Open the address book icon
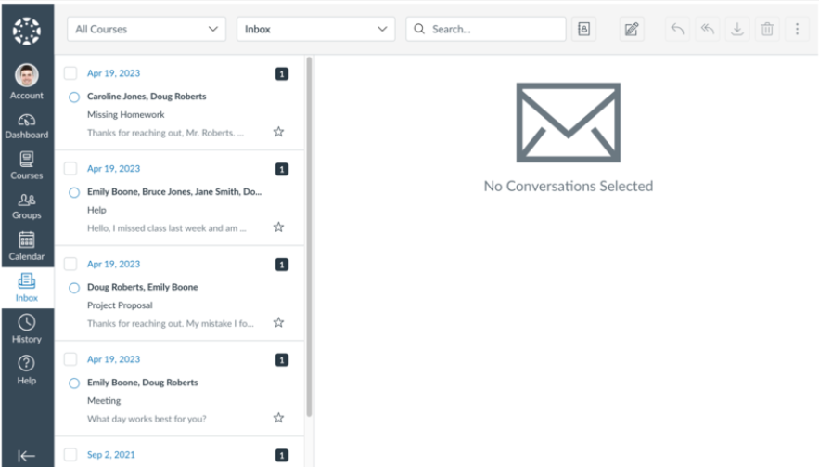The image size is (819, 467). [x=584, y=30]
